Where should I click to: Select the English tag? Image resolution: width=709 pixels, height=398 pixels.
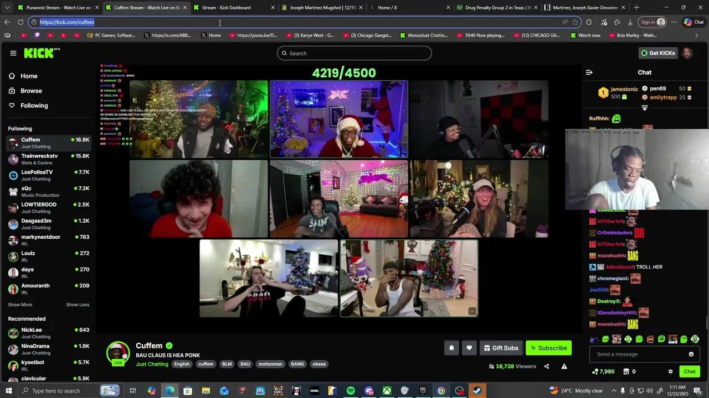pyautogui.click(x=182, y=364)
